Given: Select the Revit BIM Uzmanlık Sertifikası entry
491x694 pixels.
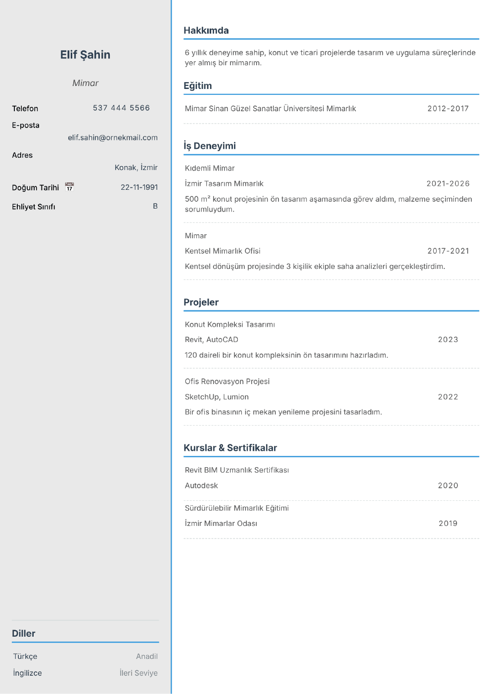Looking at the screenshot, I should (237, 470).
